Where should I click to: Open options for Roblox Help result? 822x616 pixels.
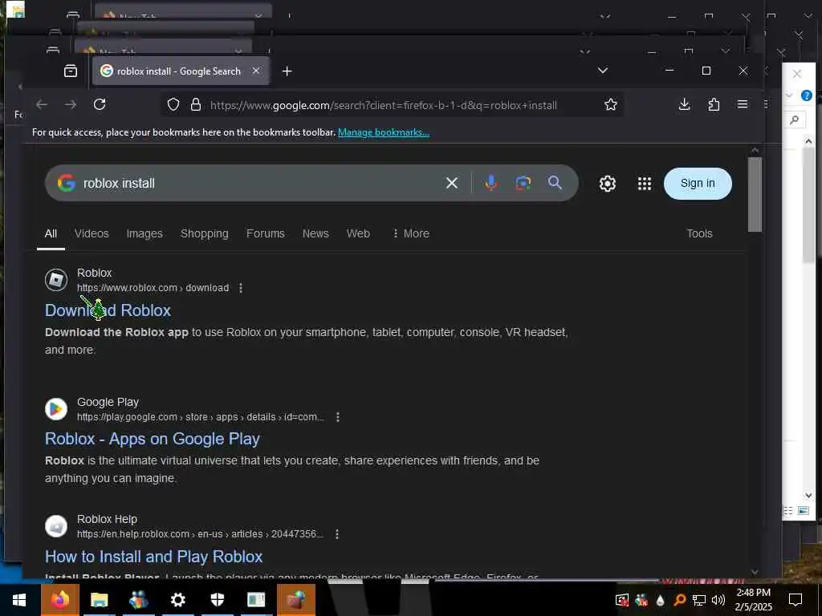click(x=337, y=533)
